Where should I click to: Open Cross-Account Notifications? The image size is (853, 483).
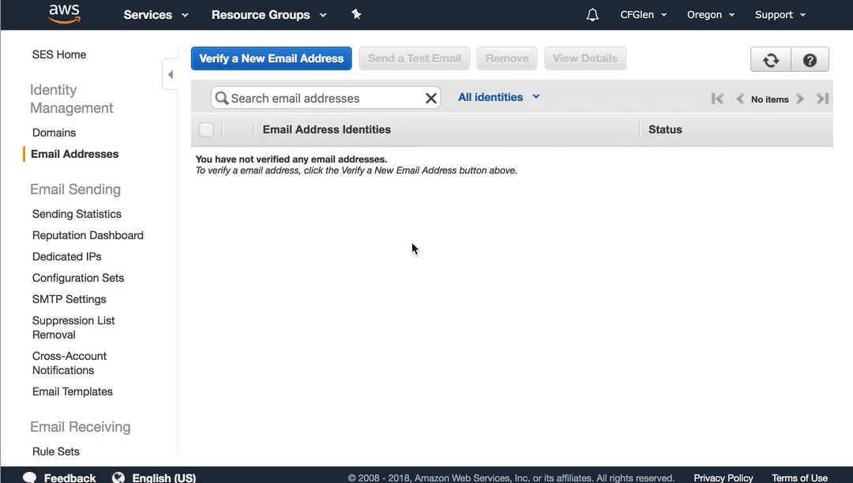(69, 363)
